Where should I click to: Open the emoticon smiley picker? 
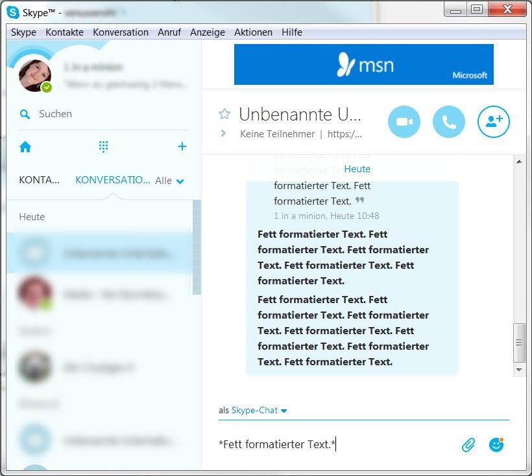(496, 444)
